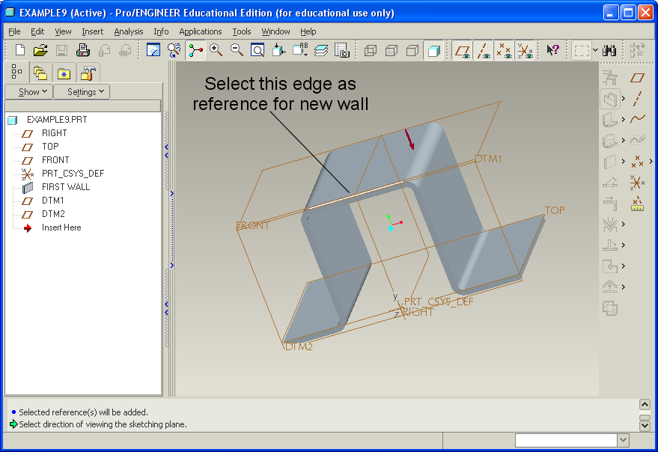Toggle datum axes display

(x=484, y=50)
